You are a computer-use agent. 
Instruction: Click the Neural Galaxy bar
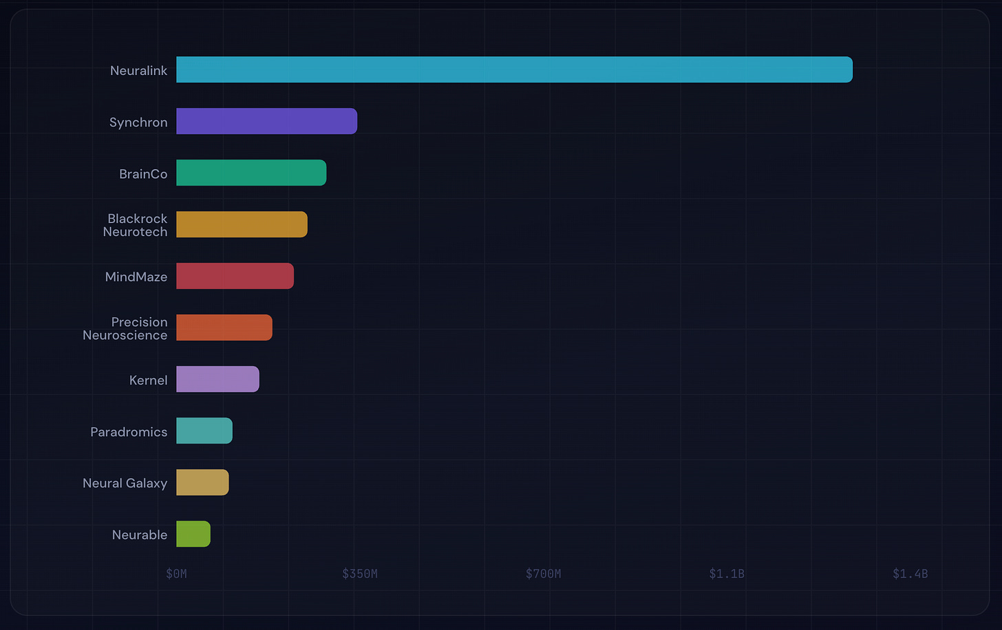point(202,482)
